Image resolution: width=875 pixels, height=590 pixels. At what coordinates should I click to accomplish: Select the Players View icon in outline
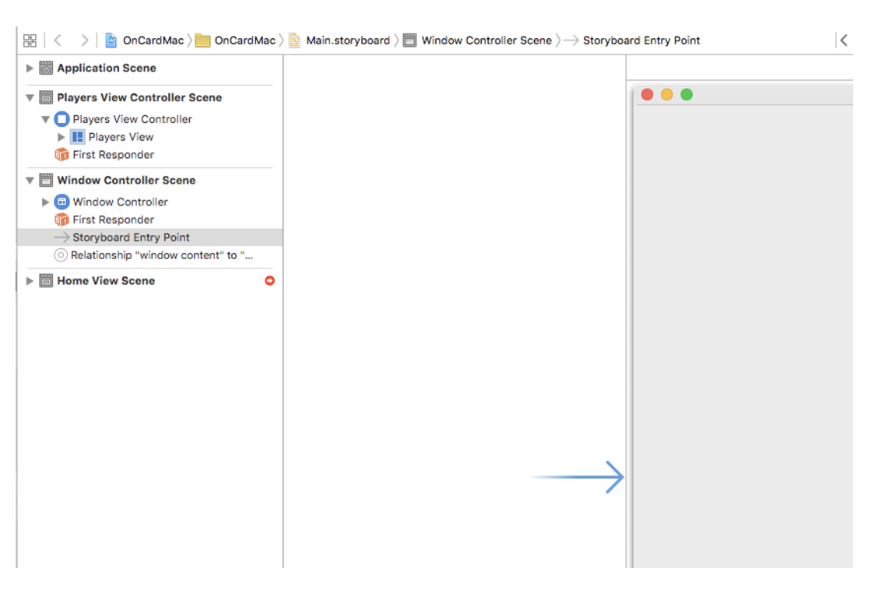[76, 137]
